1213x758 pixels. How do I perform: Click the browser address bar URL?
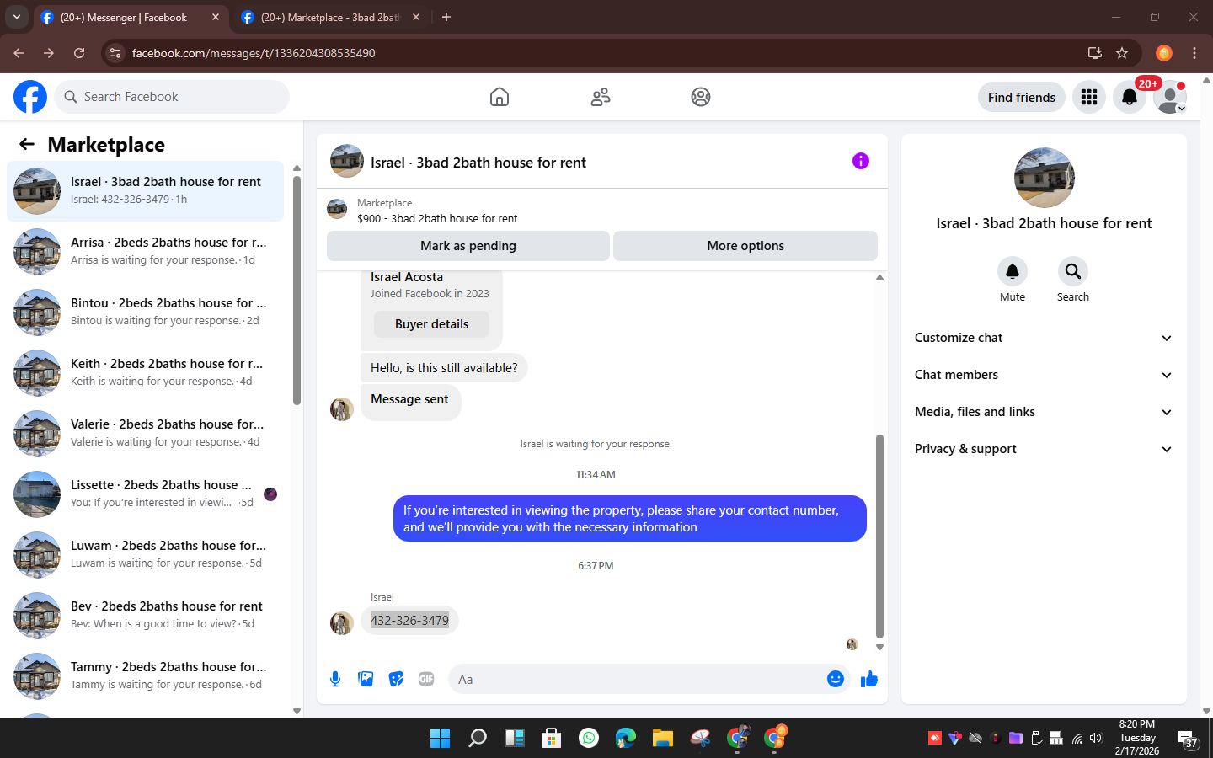point(254,53)
